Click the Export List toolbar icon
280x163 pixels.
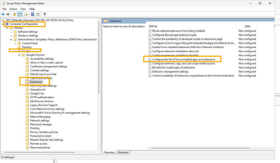(26, 14)
